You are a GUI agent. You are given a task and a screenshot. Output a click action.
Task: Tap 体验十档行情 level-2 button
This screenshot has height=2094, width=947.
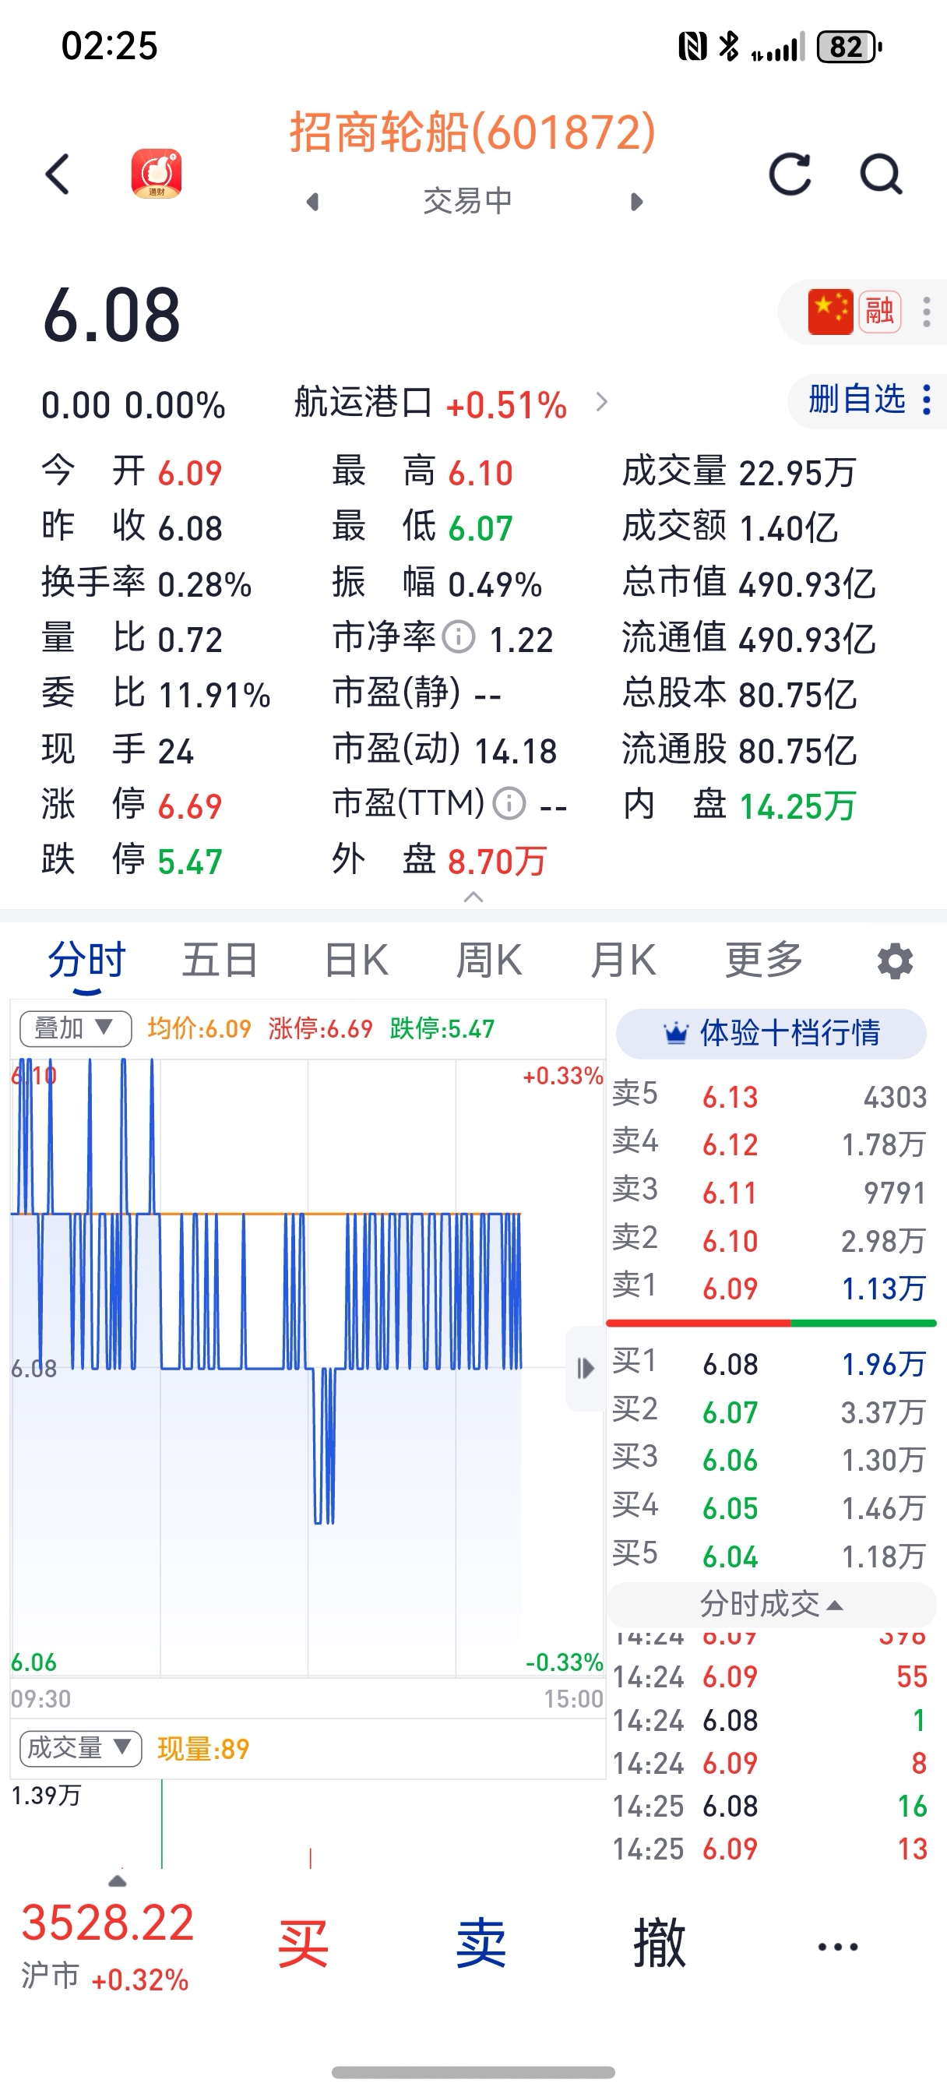(772, 1033)
